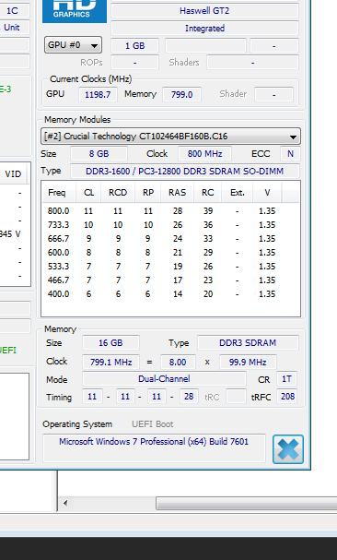The width and height of the screenshot is (337, 560).
Task: Click the GPU memory clock value 799.0
Action: [182, 95]
